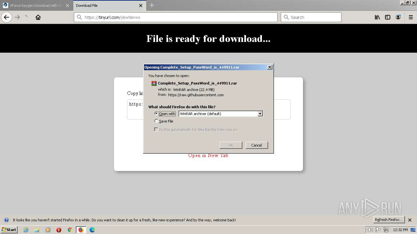Select the Open with radio button
The image size is (417, 234).
156,113
